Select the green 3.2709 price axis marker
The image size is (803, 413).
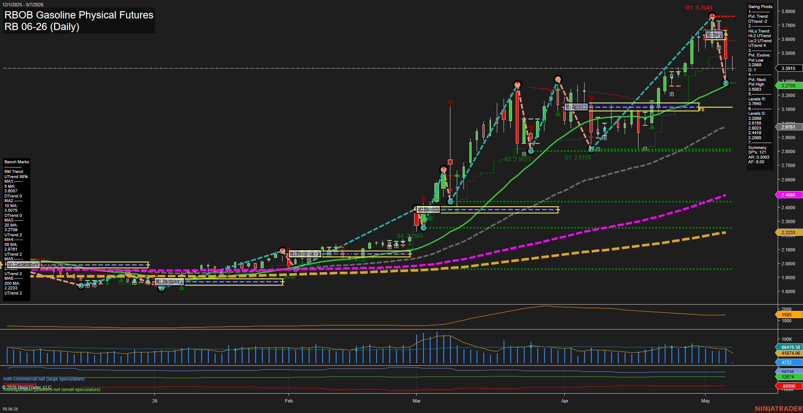click(788, 86)
